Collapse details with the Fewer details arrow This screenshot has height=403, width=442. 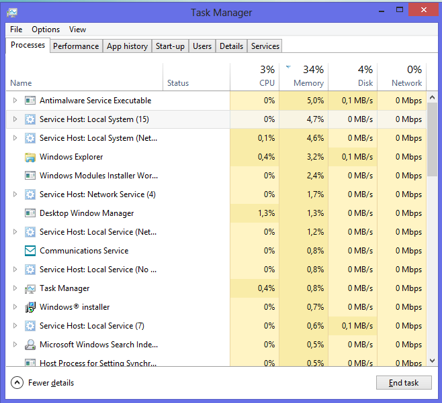(17, 383)
